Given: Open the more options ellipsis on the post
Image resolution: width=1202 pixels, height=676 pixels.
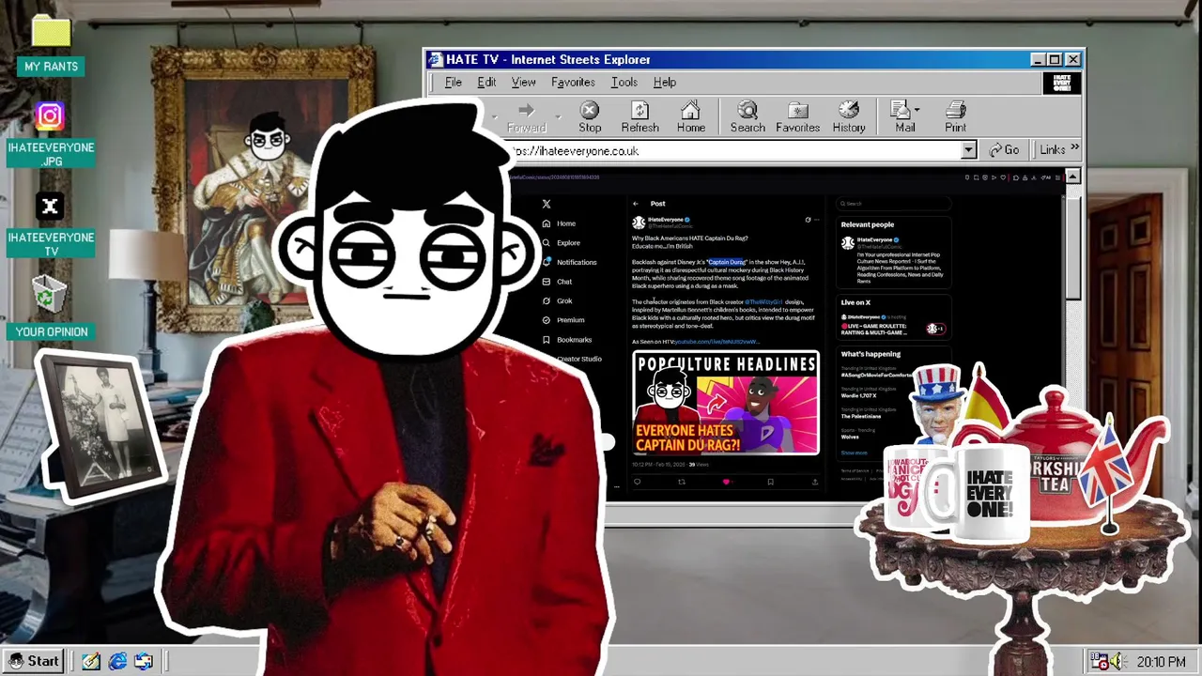Looking at the screenshot, I should [x=816, y=220].
